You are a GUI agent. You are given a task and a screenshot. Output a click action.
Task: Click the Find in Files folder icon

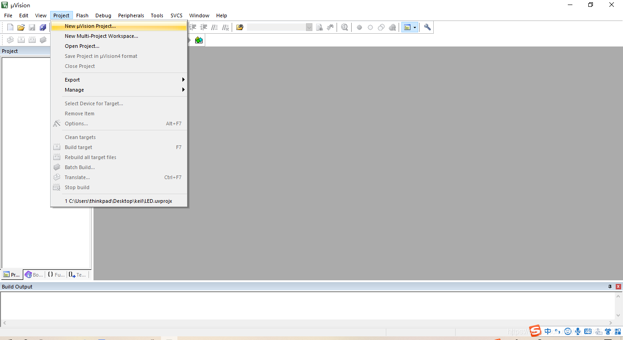coord(240,27)
